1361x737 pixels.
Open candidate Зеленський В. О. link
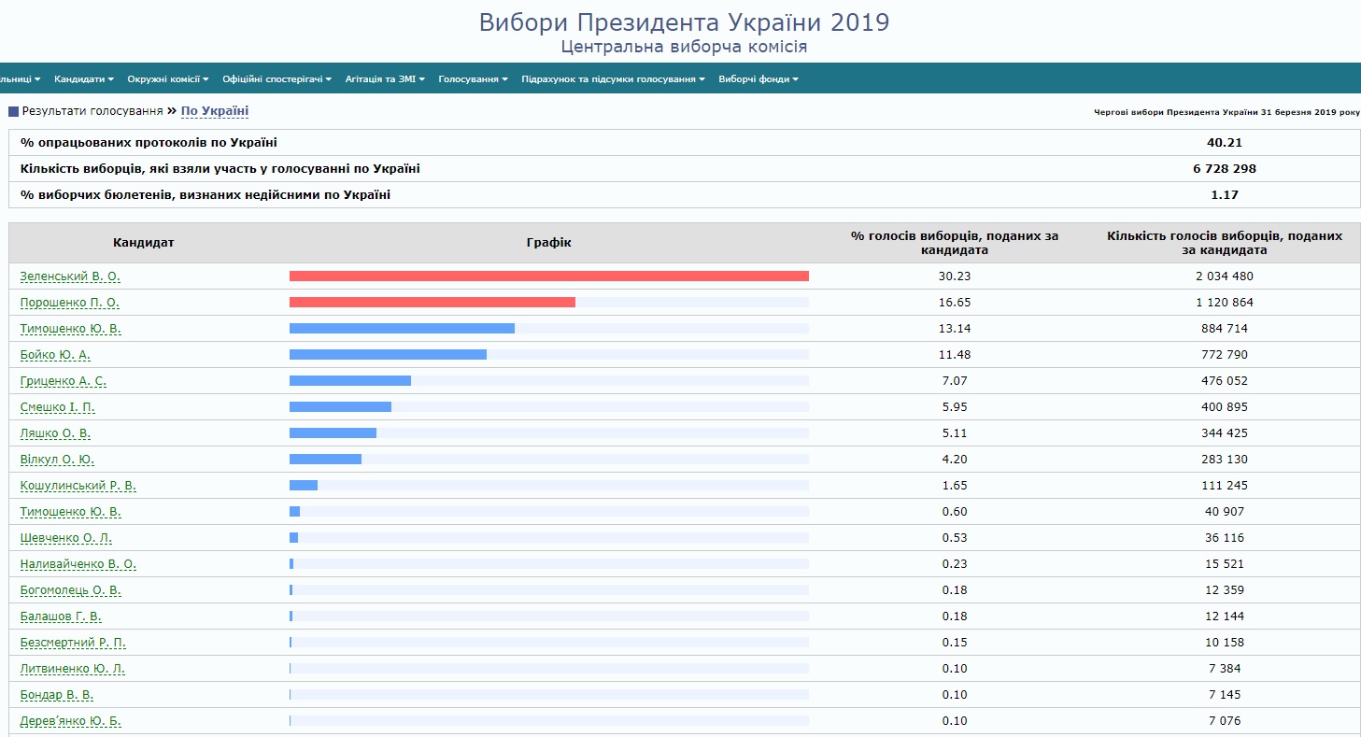click(x=70, y=276)
